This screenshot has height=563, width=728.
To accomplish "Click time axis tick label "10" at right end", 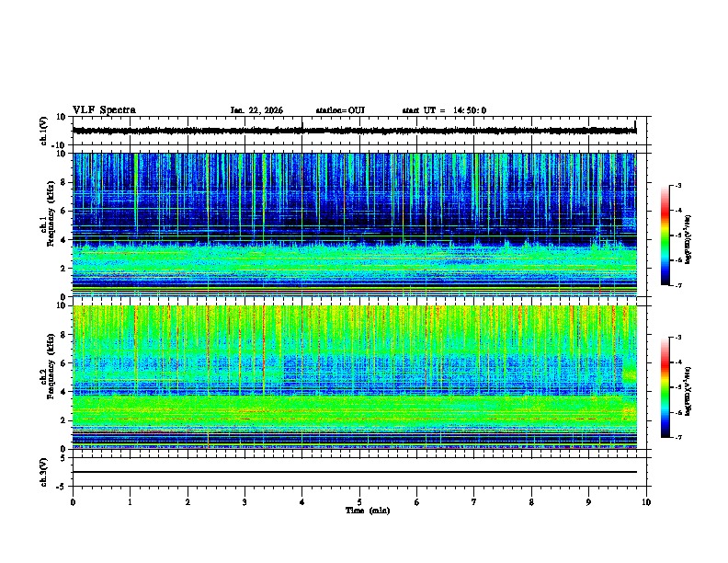I will point(646,502).
